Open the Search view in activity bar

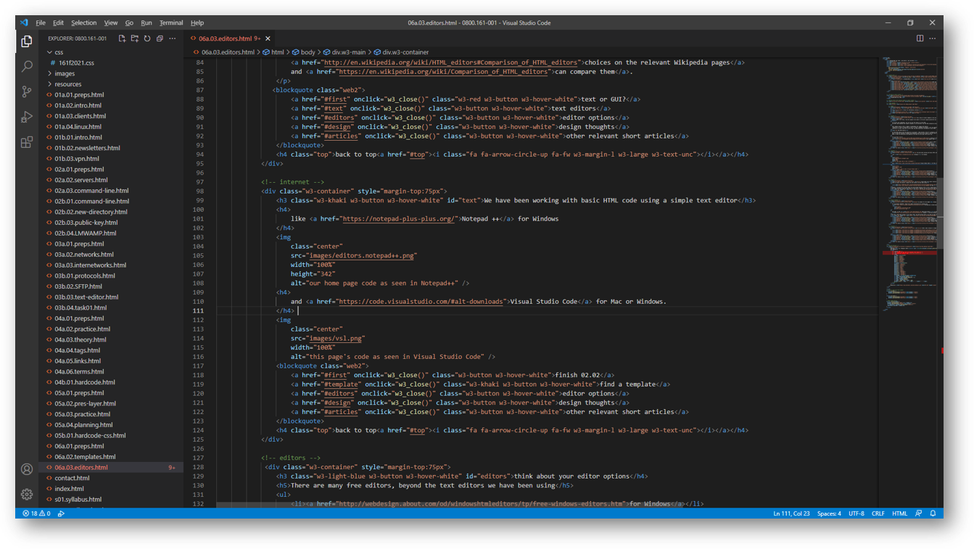pos(27,67)
